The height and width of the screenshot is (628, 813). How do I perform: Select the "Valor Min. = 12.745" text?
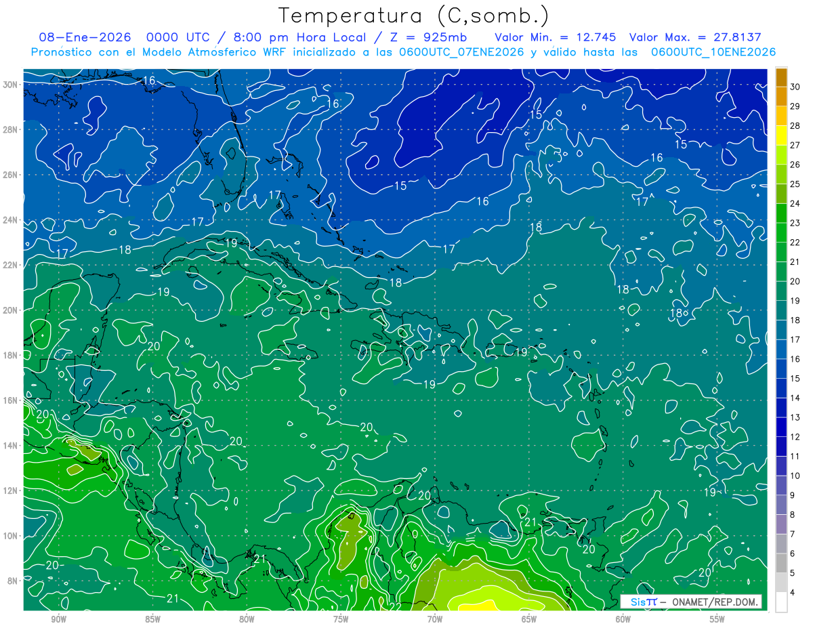555,37
